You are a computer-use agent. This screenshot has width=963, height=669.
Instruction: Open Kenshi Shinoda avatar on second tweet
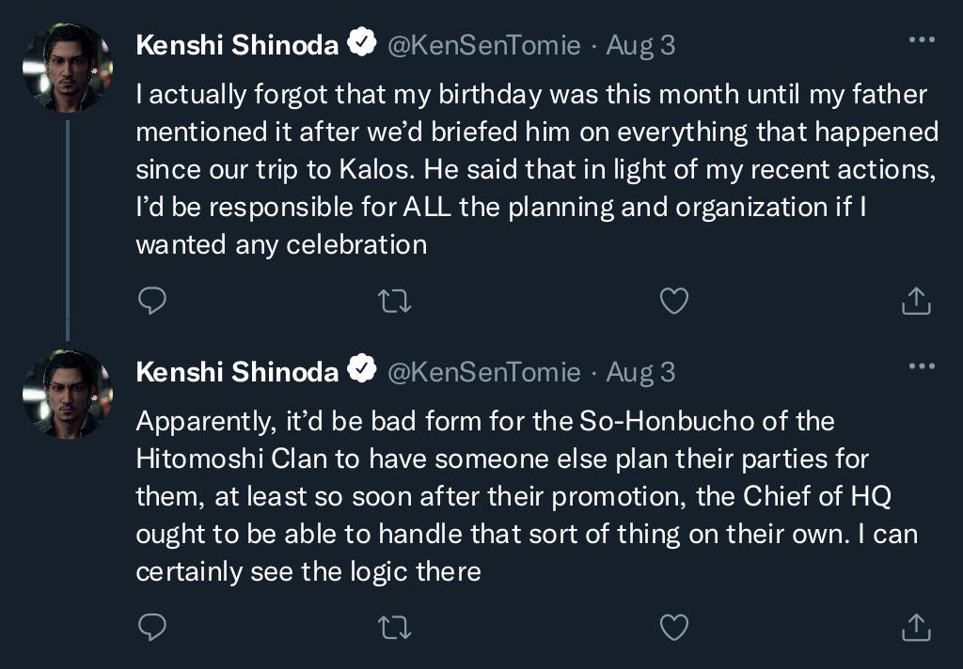point(68,394)
